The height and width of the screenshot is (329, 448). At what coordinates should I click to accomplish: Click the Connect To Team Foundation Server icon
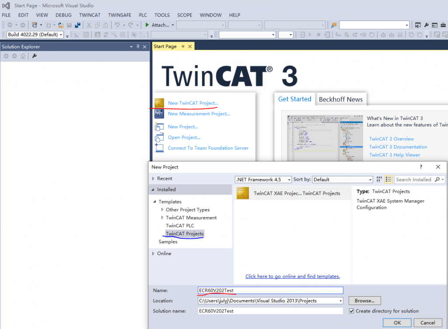pyautogui.click(x=159, y=148)
